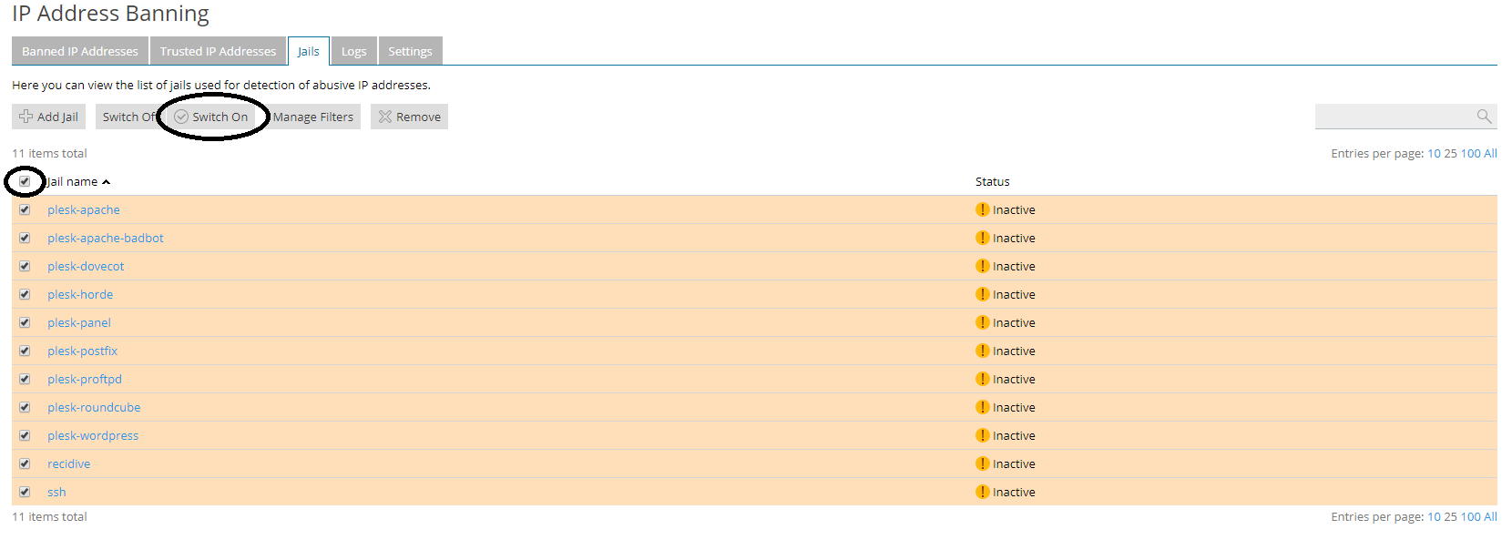Image resolution: width=1512 pixels, height=560 pixels.
Task: Uncheck the plesk-apache-badbot checkbox
Action: (25, 238)
